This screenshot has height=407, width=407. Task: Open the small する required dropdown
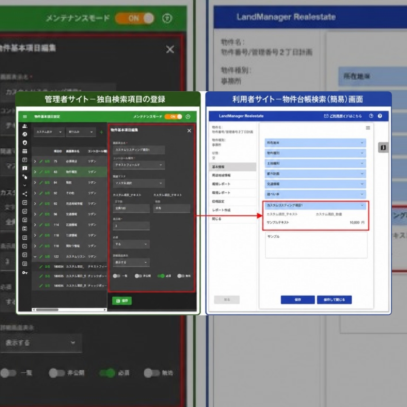click(x=131, y=244)
